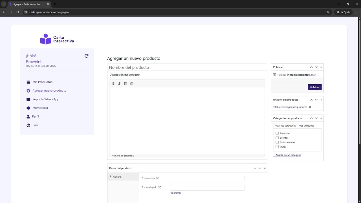The width and height of the screenshot is (361, 203).
Task: Click the Perfil person icon
Action: 28,116
